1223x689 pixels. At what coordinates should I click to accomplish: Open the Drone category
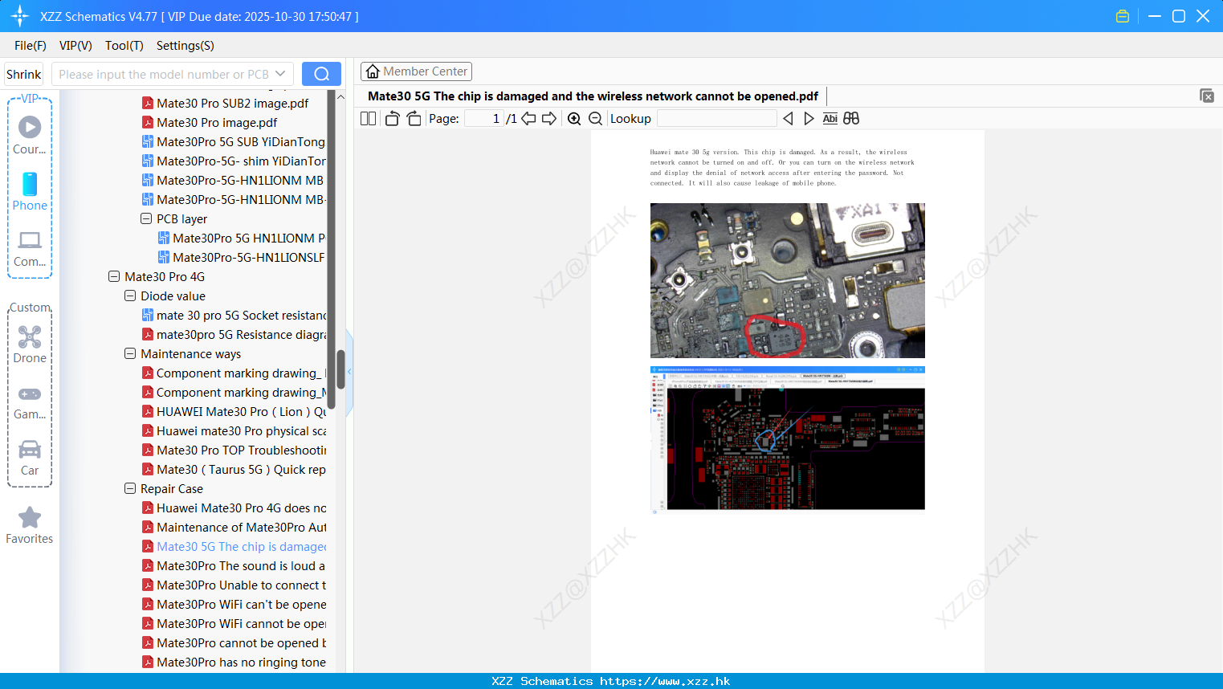pyautogui.click(x=30, y=344)
